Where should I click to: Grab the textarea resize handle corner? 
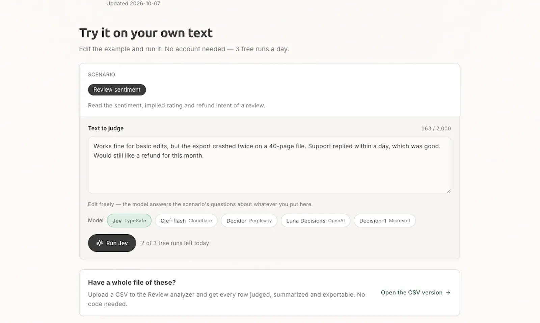pyautogui.click(x=449, y=191)
